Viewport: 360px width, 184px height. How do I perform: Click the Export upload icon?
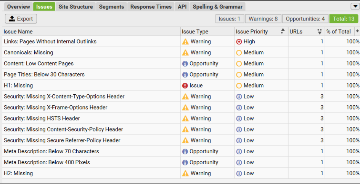pos(12,19)
